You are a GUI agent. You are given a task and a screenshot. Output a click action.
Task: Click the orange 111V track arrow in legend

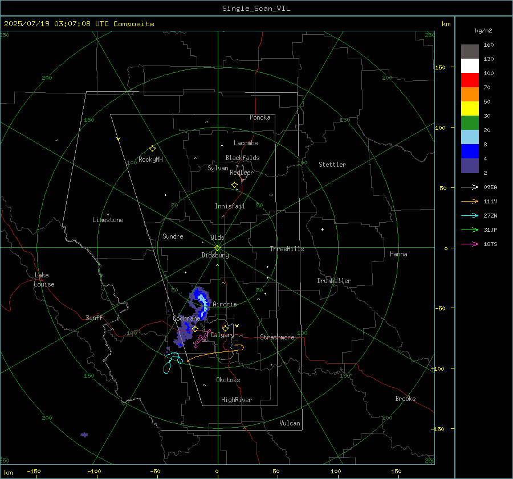coord(470,202)
